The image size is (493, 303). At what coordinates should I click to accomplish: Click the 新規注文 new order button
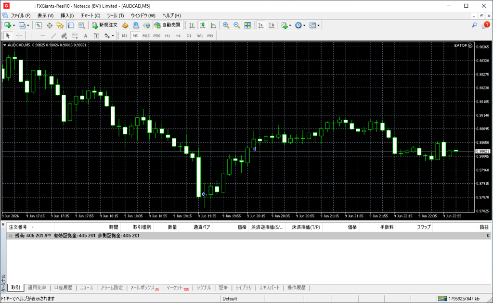coord(104,25)
